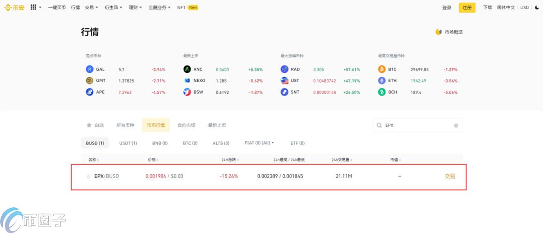Open the apps grid menu icon
543x233 pixels.
(x=33, y=8)
